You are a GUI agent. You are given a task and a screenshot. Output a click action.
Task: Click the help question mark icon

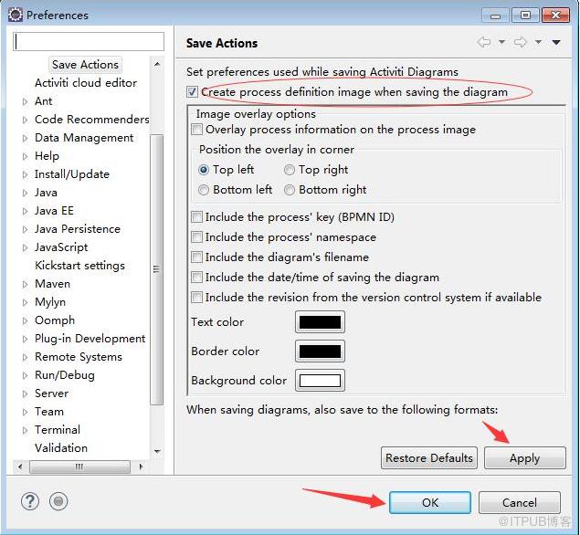coord(30,501)
